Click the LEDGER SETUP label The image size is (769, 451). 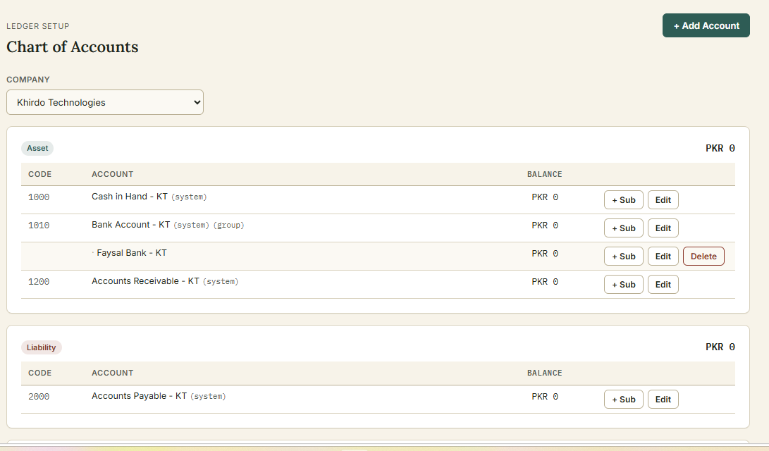pyautogui.click(x=38, y=26)
